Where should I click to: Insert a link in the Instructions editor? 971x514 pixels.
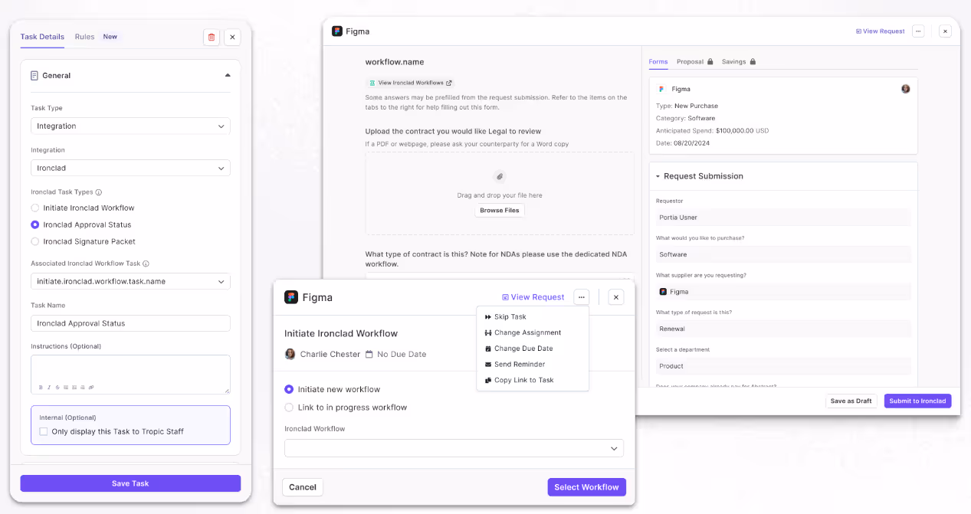[x=91, y=387]
